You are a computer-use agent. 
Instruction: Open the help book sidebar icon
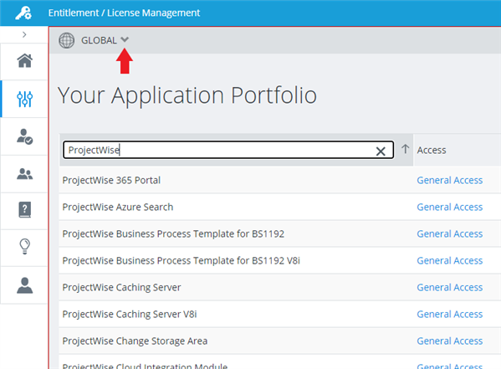[x=24, y=210]
